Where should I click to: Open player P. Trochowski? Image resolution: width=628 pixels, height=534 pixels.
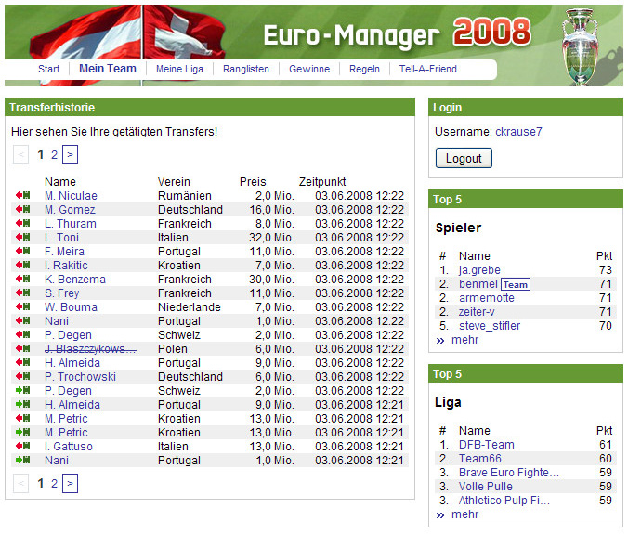click(x=80, y=377)
